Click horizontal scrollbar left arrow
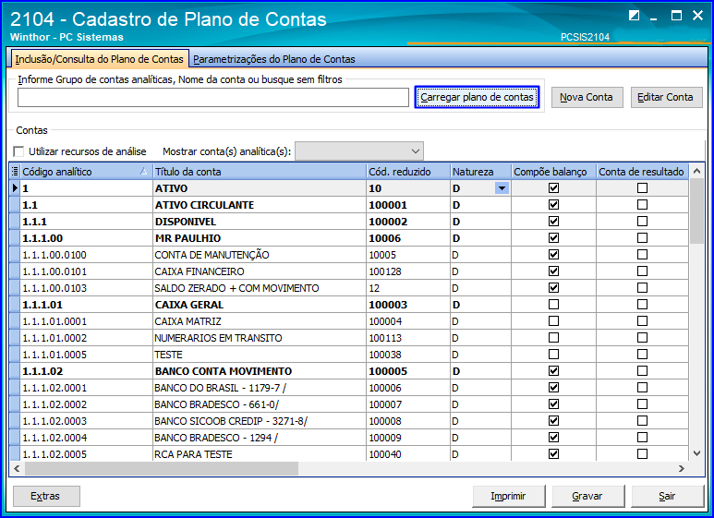Viewport: 714px width, 518px height. (17, 468)
